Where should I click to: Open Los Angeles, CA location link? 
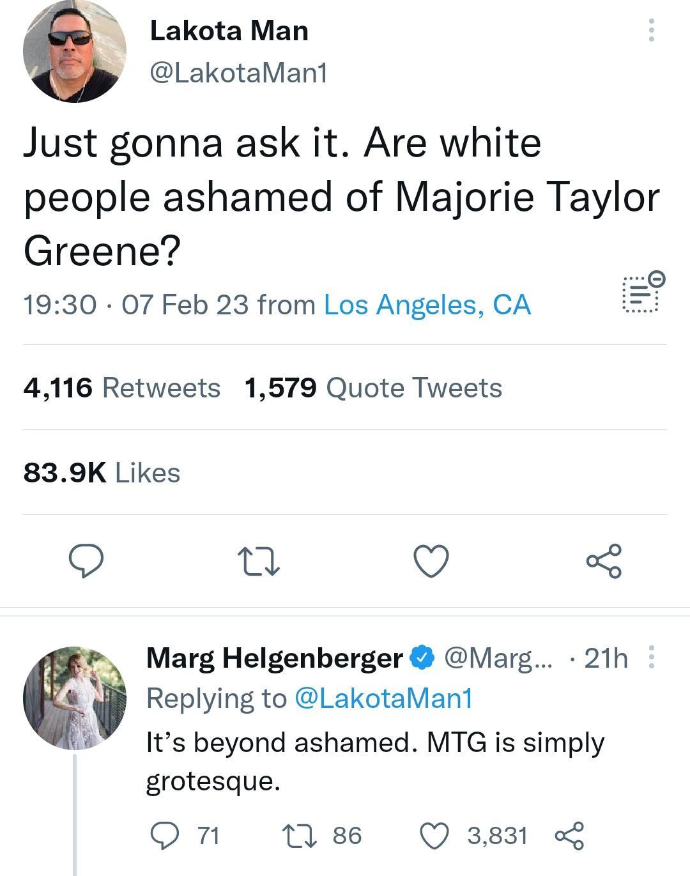click(427, 305)
